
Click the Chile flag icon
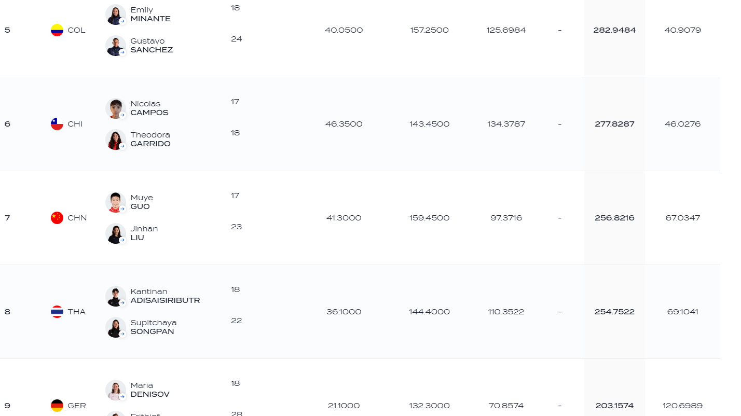point(57,124)
